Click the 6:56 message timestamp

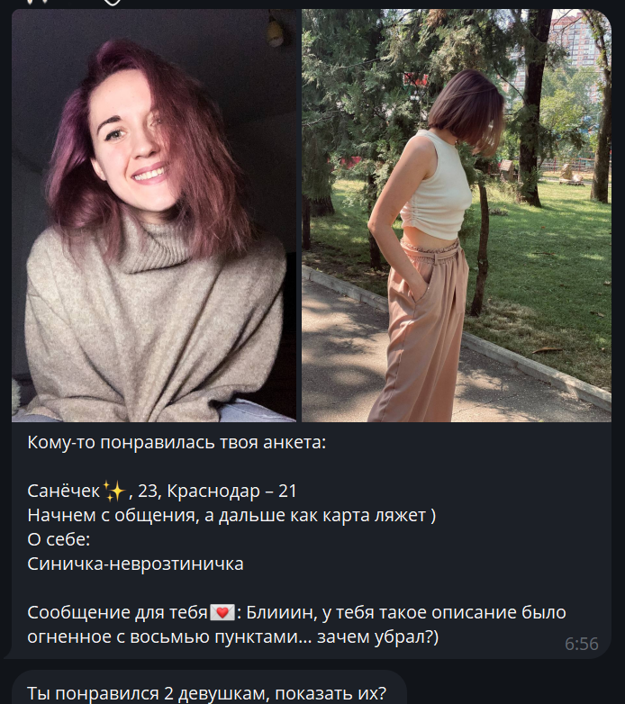click(x=582, y=644)
